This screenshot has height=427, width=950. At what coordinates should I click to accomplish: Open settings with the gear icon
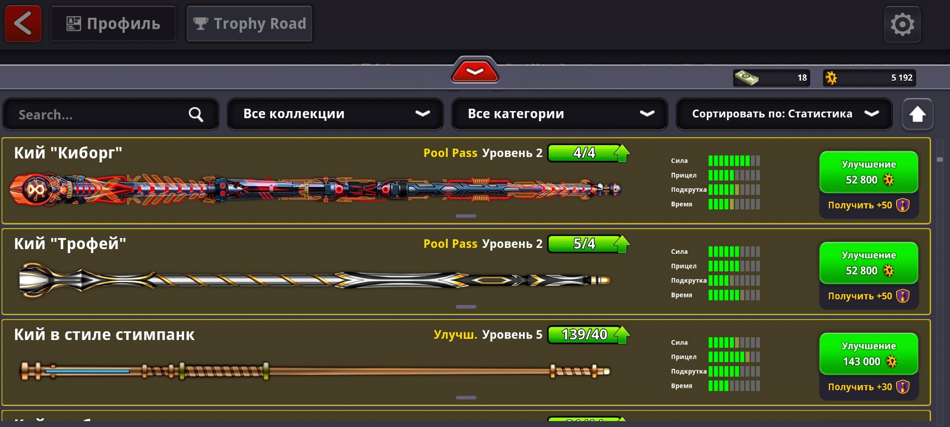[902, 25]
